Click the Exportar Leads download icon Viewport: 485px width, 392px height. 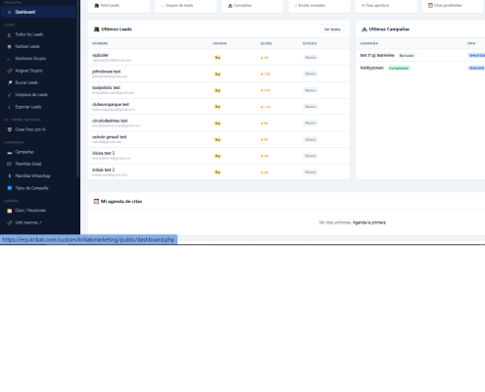[9, 107]
